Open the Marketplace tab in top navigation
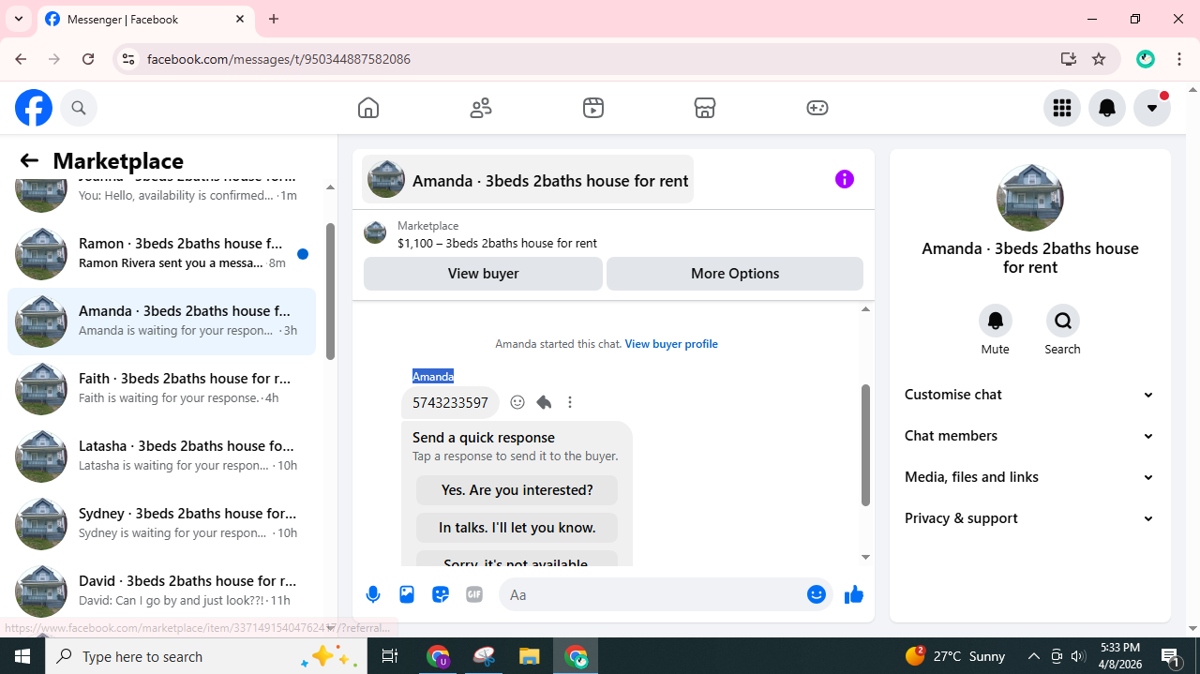Screen dimensions: 1200x674 705,108
